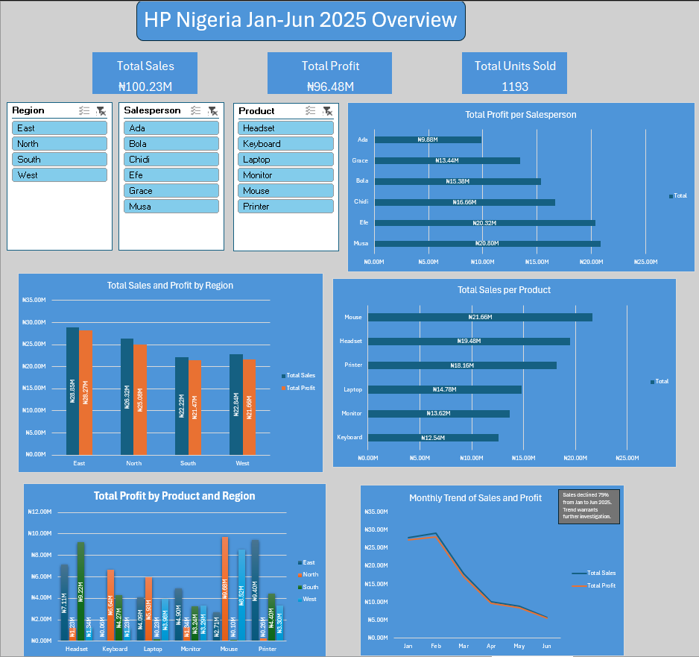Select salesperson Chidi in slicer
699x657 pixels.
pyautogui.click(x=171, y=160)
